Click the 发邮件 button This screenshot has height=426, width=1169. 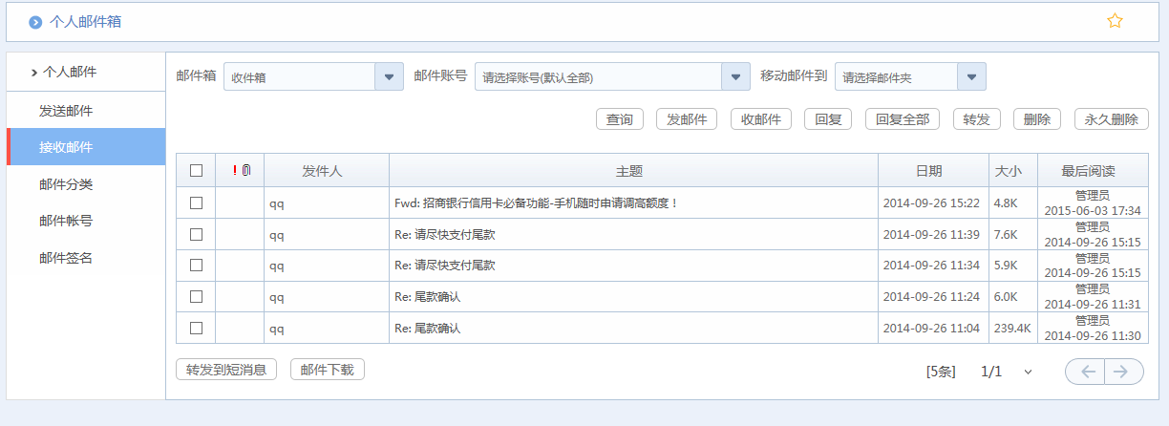point(687,119)
